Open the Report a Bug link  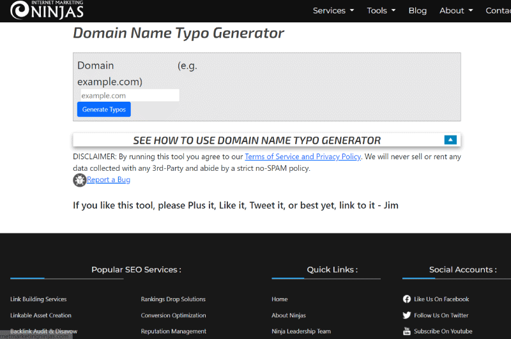pos(109,180)
